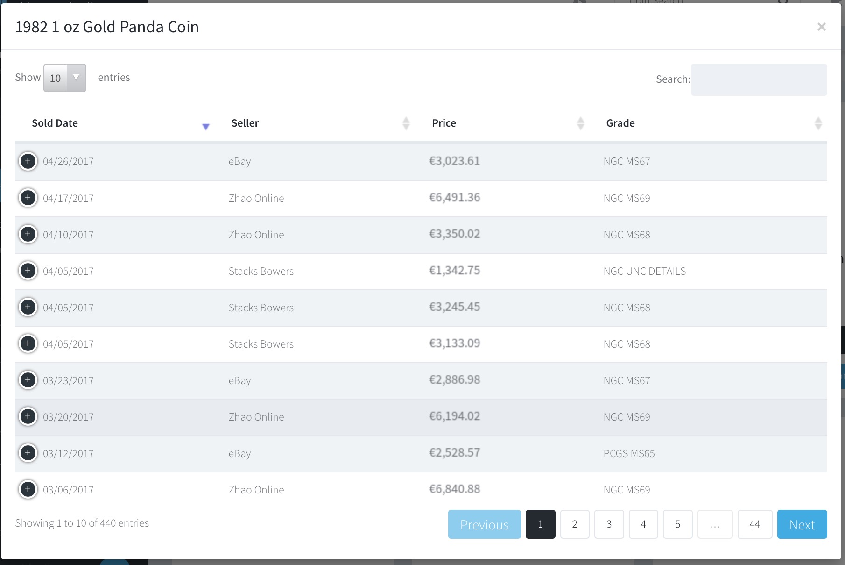Open the Show entries count dropdown
The width and height of the screenshot is (845, 565).
pos(65,78)
